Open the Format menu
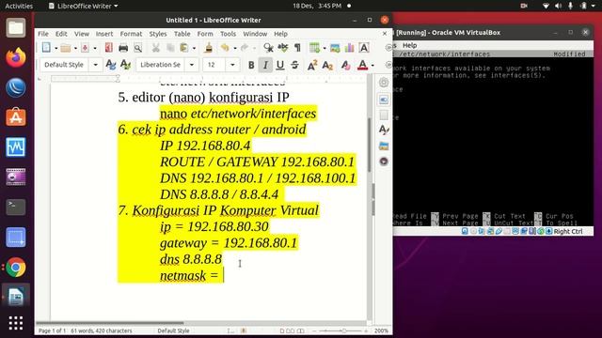 131,34
